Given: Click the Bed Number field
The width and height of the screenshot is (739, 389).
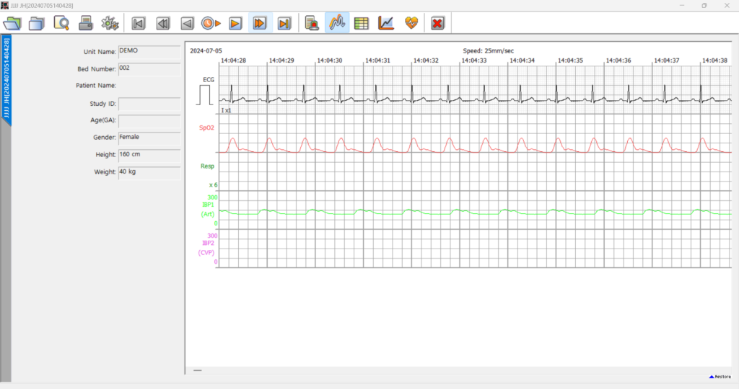Looking at the screenshot, I should 149,69.
